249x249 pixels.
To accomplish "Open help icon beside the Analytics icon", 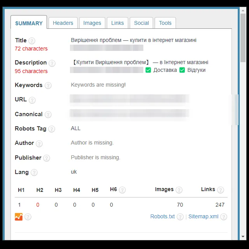I will [28, 217].
